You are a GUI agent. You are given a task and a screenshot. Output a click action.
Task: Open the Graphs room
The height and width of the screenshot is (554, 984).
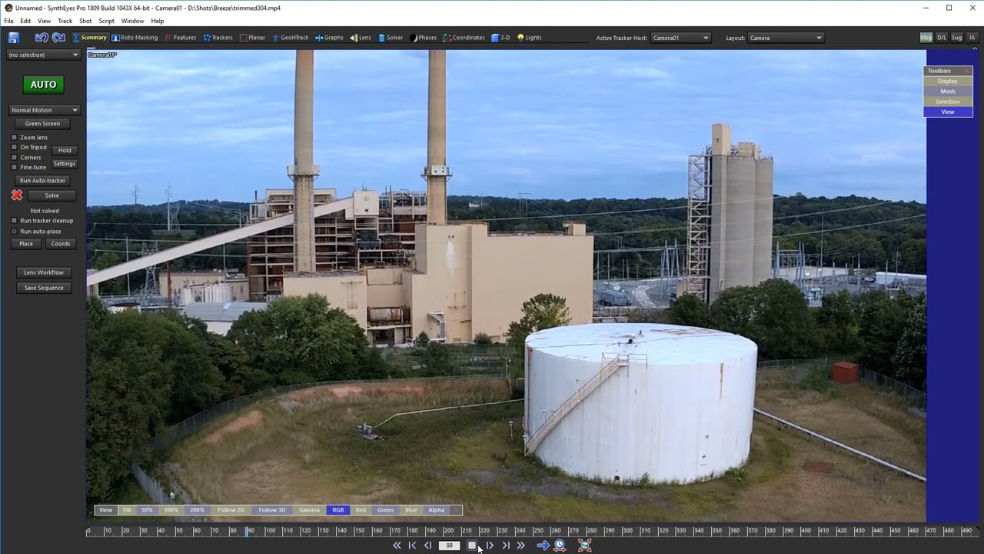pos(329,37)
